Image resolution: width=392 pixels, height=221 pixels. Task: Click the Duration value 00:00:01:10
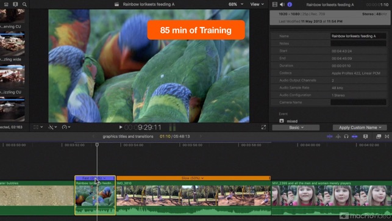[x=341, y=66]
